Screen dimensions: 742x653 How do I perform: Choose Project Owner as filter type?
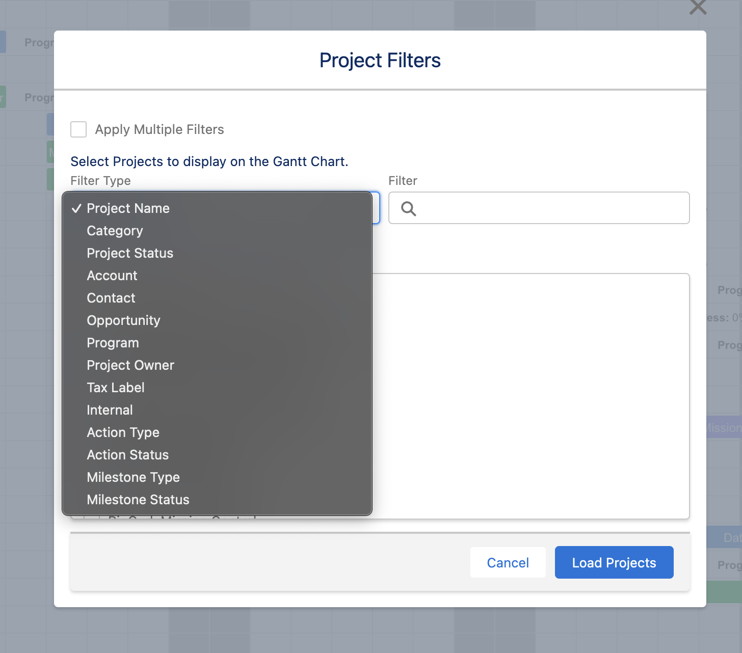[x=130, y=365]
